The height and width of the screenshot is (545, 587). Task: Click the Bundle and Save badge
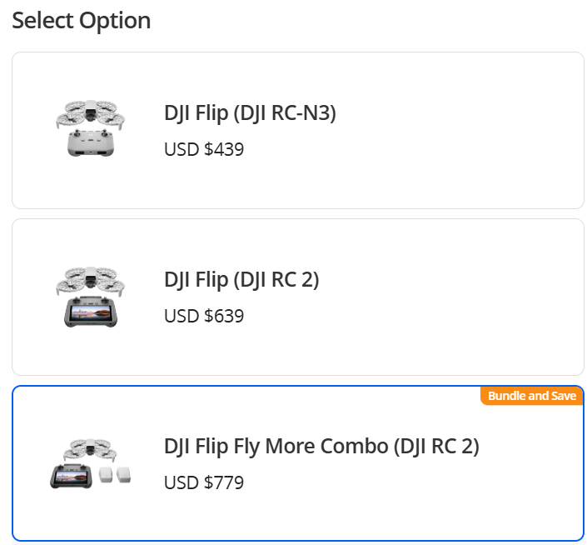pos(532,396)
